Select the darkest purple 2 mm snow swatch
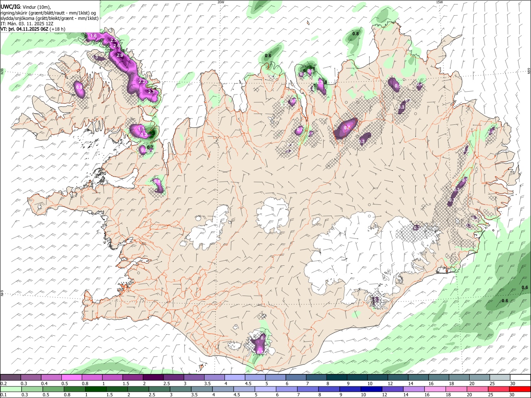The image size is (531, 398). (x=153, y=378)
